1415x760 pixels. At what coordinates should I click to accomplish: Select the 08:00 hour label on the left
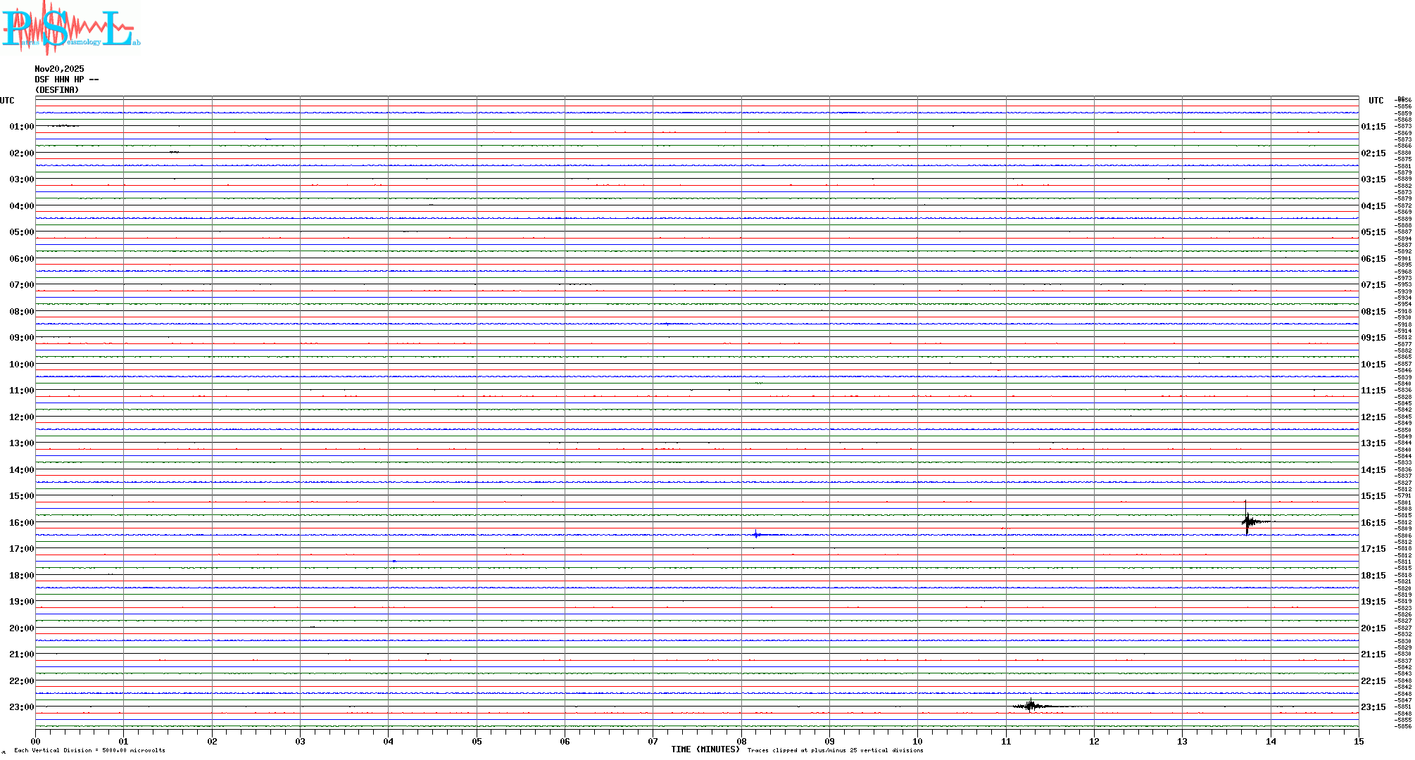point(21,312)
